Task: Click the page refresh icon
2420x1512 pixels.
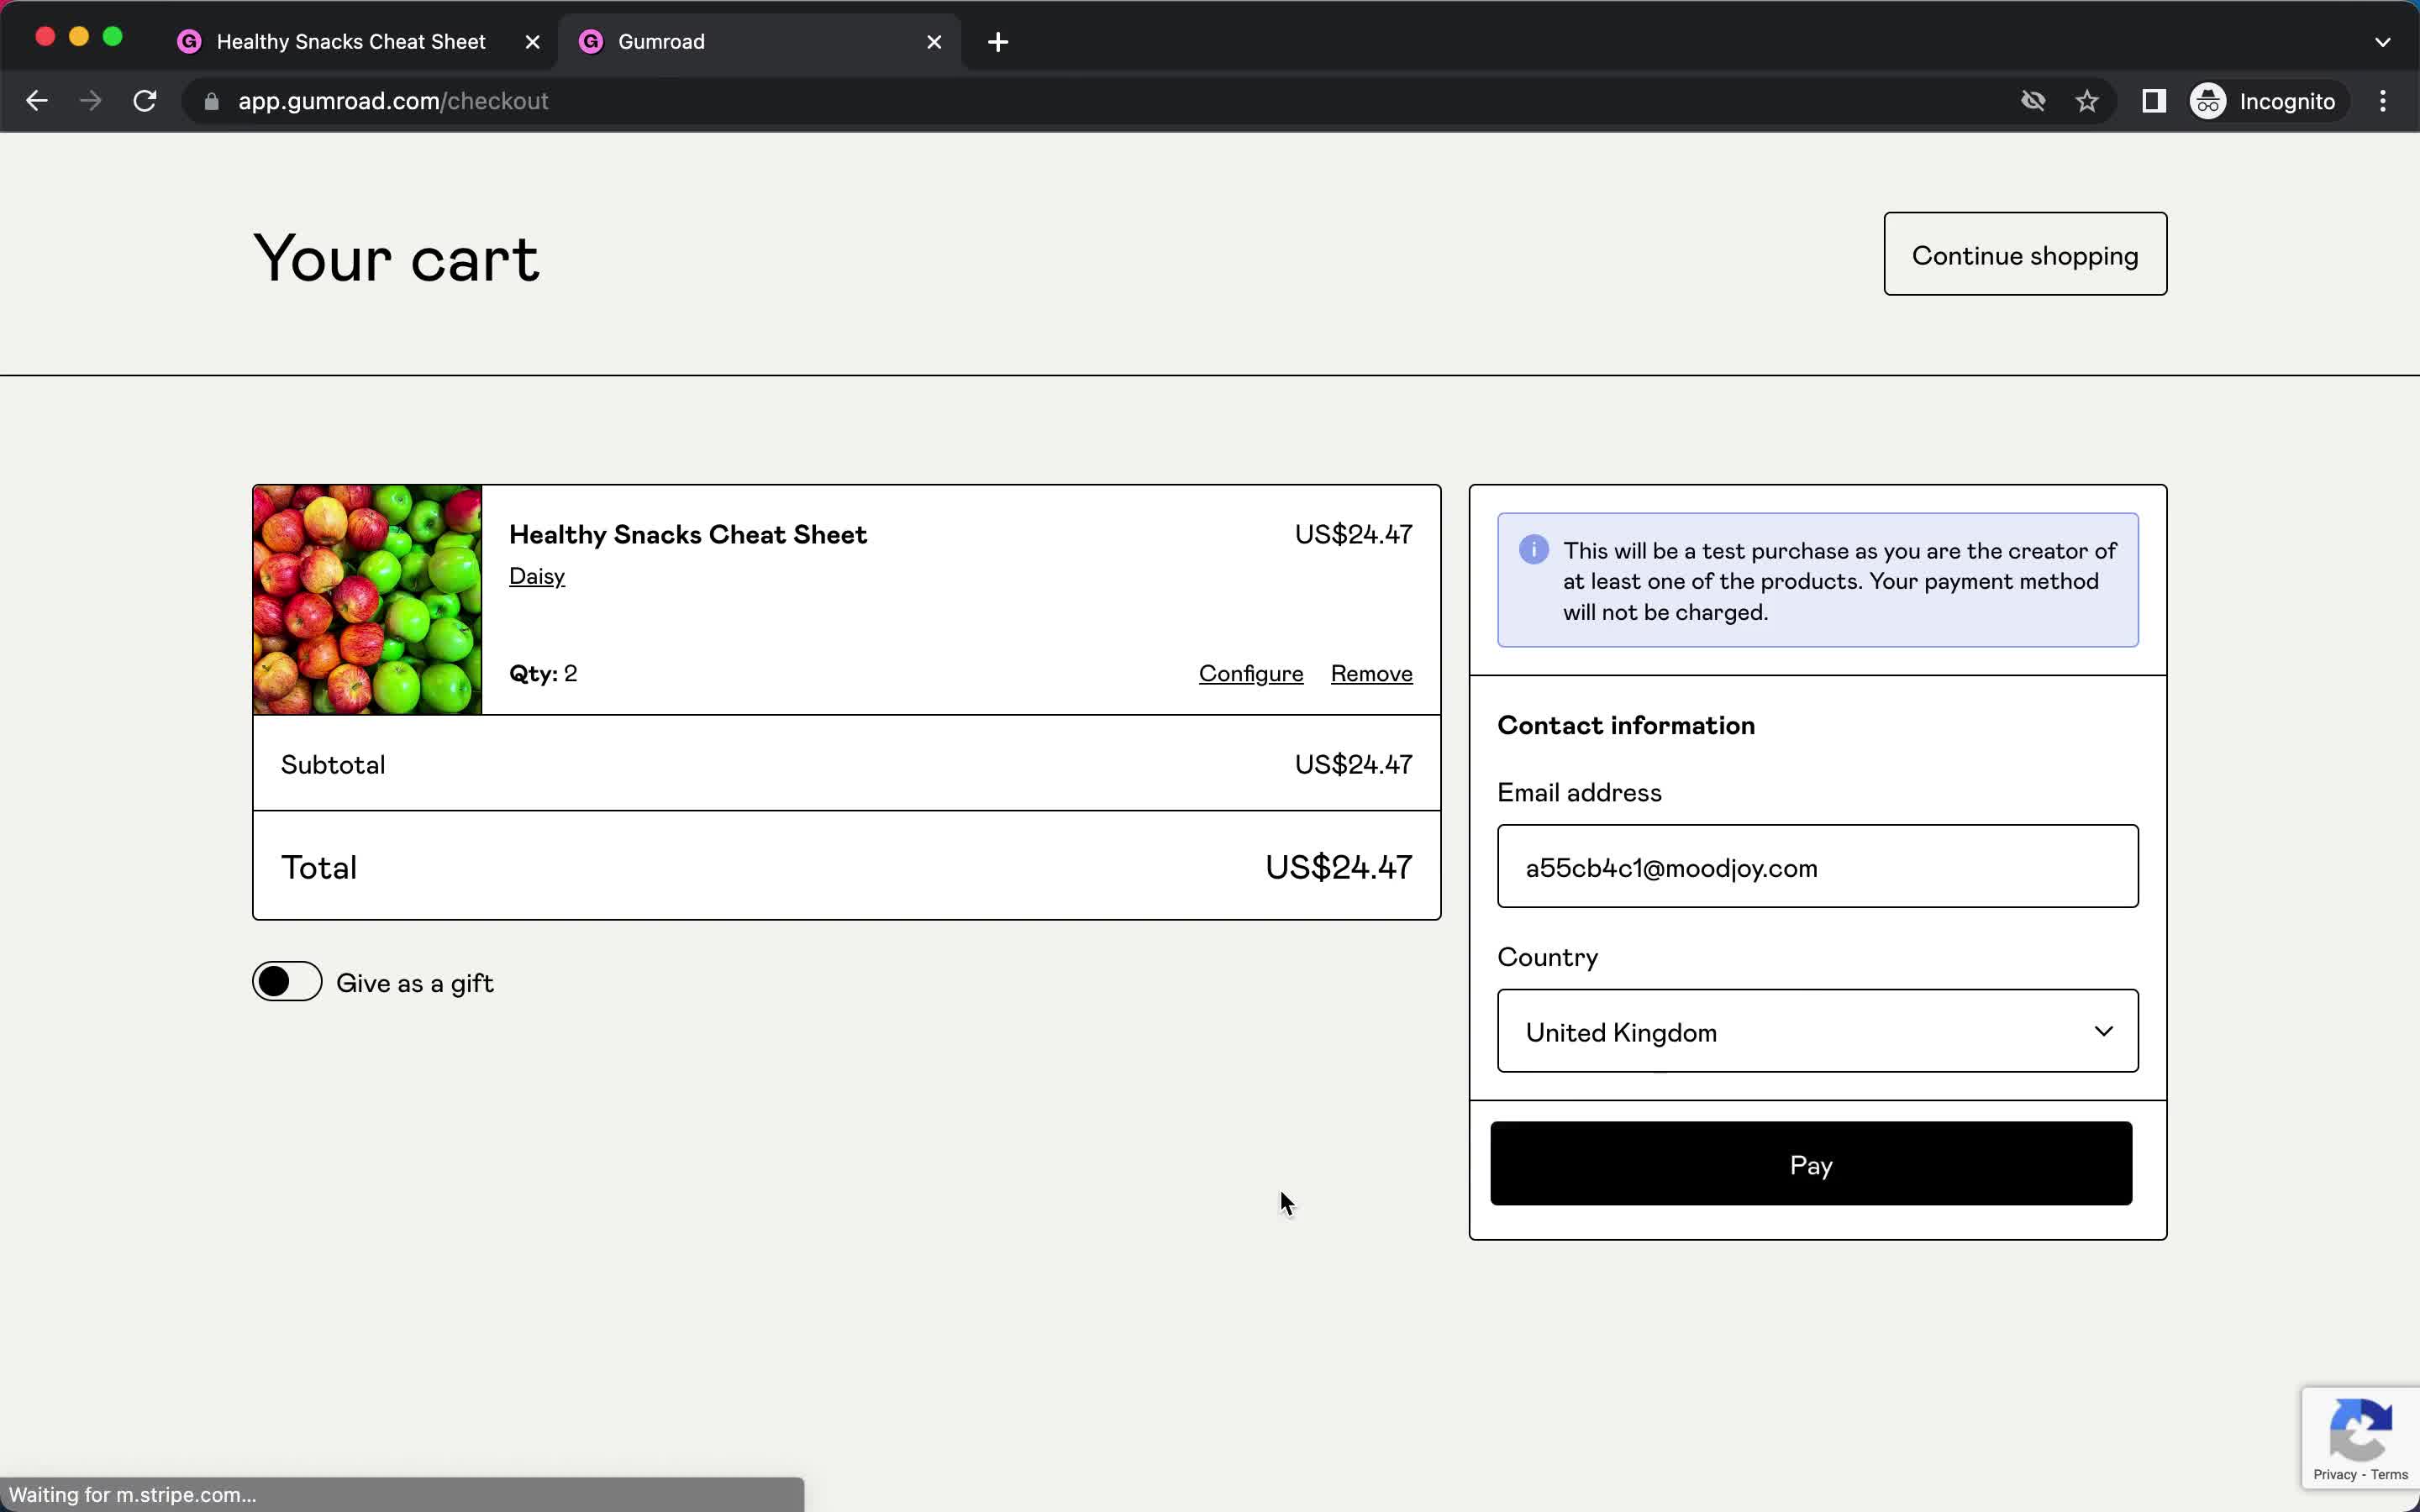Action: click(x=146, y=101)
